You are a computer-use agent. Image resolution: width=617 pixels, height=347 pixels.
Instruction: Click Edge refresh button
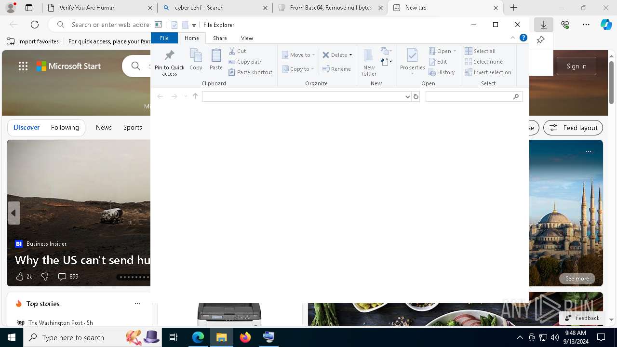(x=35, y=25)
